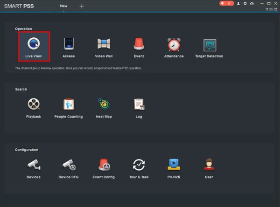Open Playback search

coord(34,106)
